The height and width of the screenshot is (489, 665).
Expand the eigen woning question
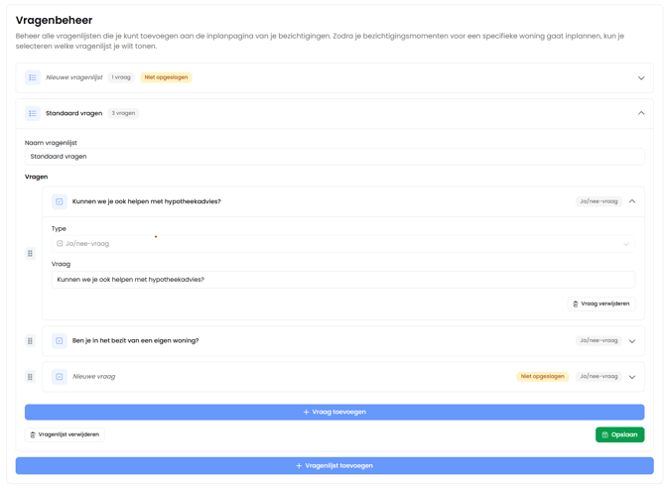coord(632,341)
